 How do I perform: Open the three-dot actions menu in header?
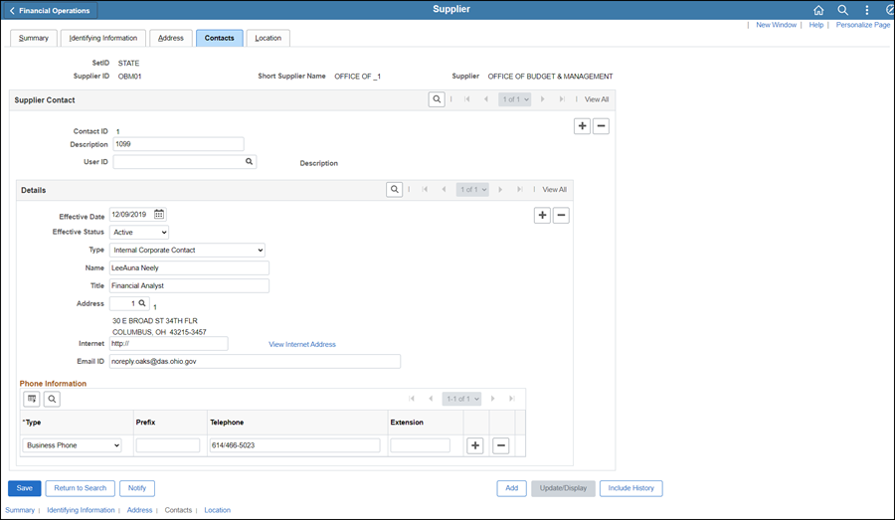(x=866, y=10)
